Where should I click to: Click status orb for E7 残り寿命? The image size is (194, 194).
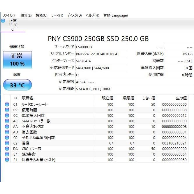pyautogui.click(x=7, y=154)
